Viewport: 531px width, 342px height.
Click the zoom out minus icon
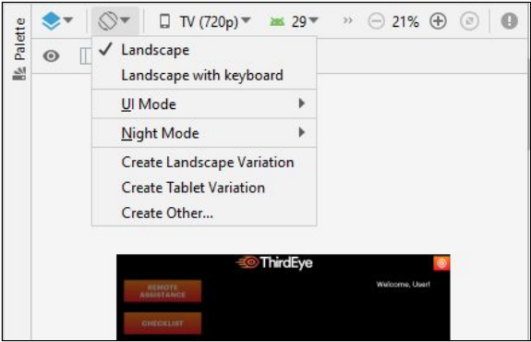[376, 21]
